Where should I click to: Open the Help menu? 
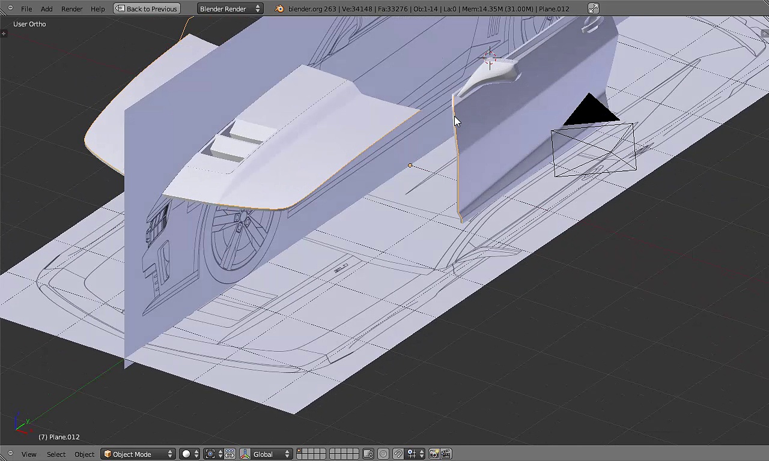[97, 9]
